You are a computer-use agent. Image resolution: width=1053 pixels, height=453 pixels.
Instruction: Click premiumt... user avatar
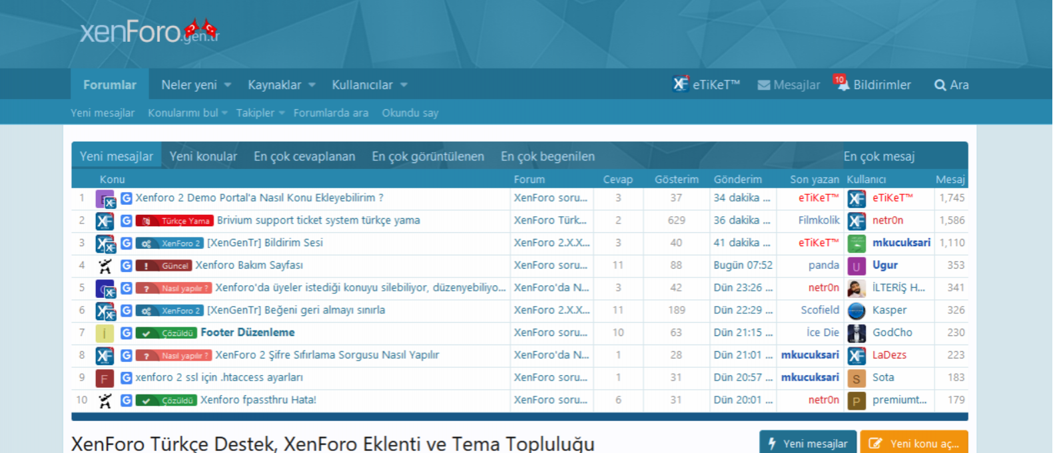pyautogui.click(x=857, y=401)
